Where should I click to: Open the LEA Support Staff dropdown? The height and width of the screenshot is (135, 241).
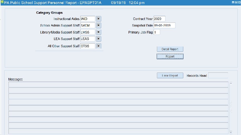coord(98,39)
